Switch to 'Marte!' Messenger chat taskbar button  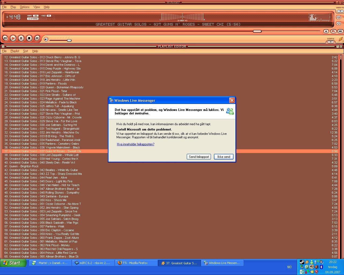50,263
